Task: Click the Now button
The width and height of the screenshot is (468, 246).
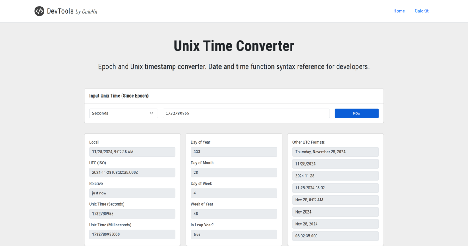Action: tap(356, 113)
